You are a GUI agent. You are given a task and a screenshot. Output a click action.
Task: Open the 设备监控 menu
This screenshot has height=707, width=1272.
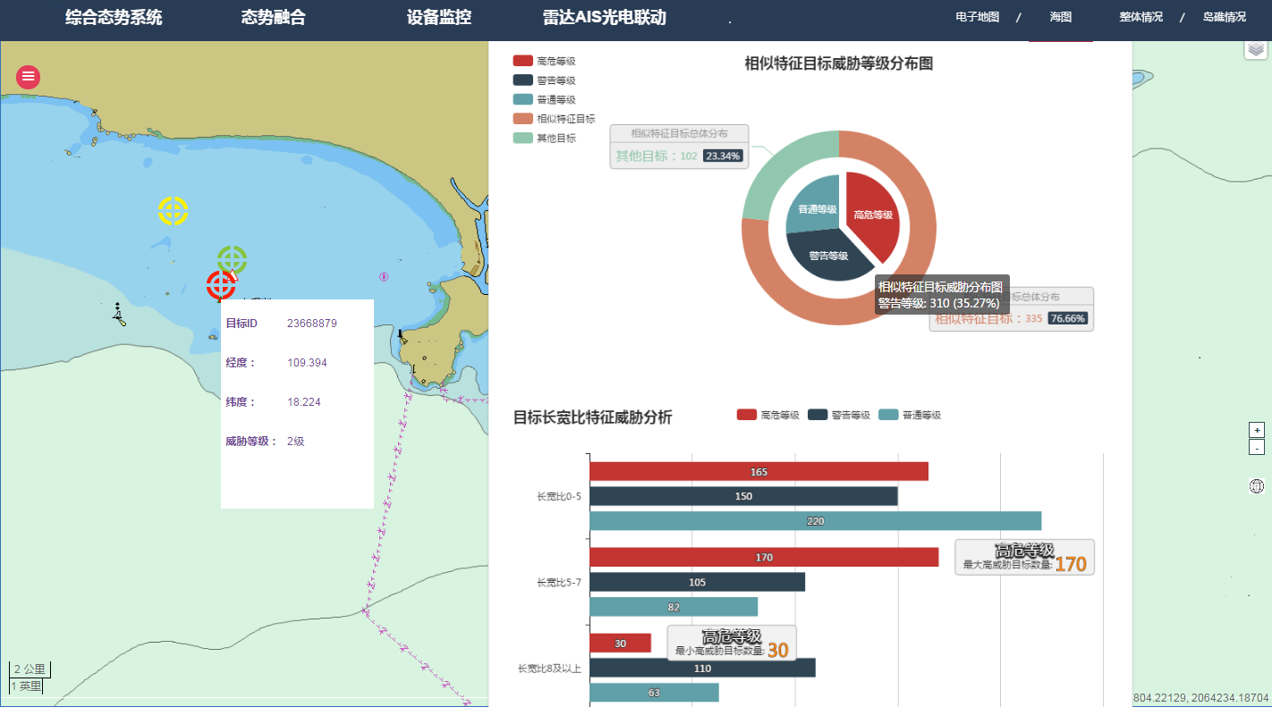tap(438, 18)
